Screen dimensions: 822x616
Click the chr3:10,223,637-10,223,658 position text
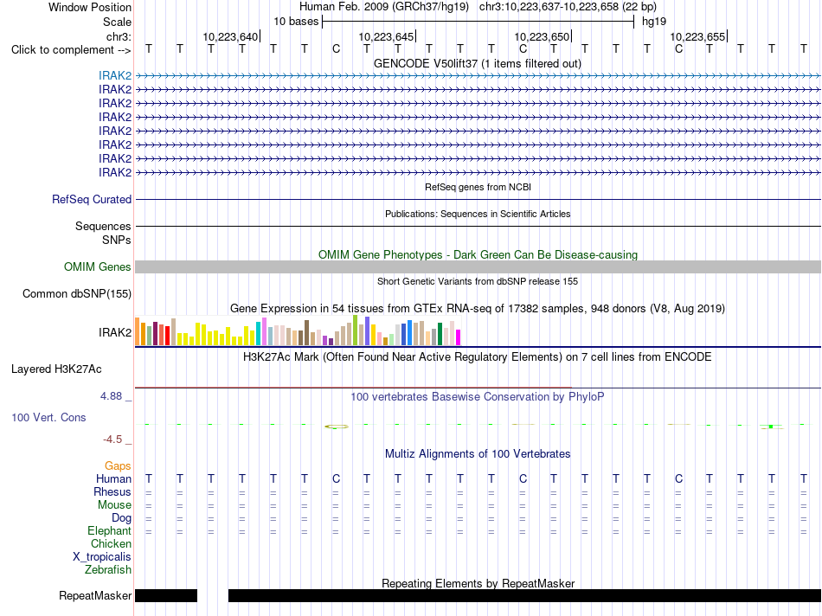568,7
